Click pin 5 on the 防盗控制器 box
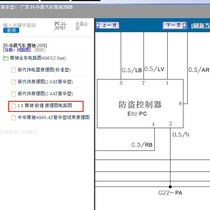This screenshot has height=210, width=210. point(121,83)
